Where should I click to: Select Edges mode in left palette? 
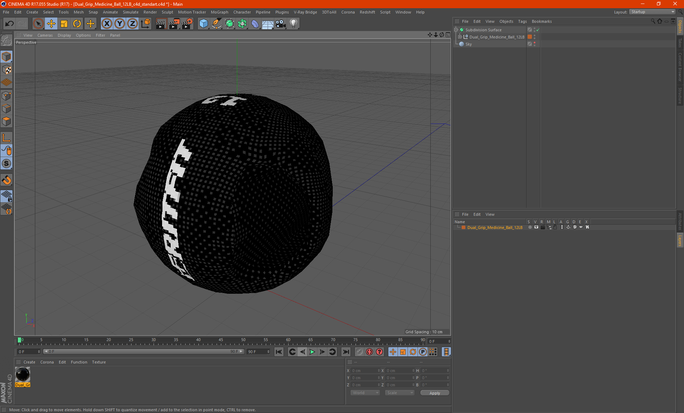[6, 109]
